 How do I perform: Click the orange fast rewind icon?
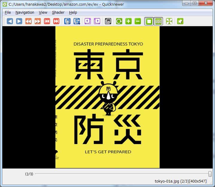(x=28, y=21)
